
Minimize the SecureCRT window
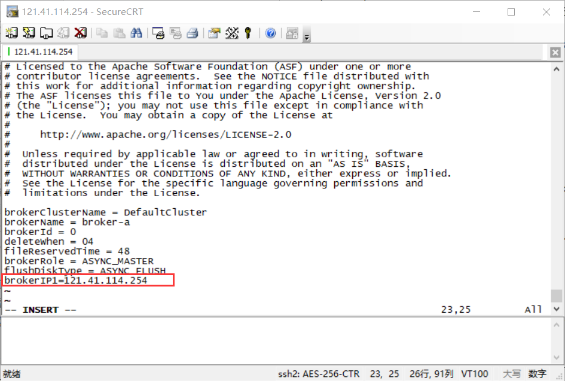coord(477,12)
